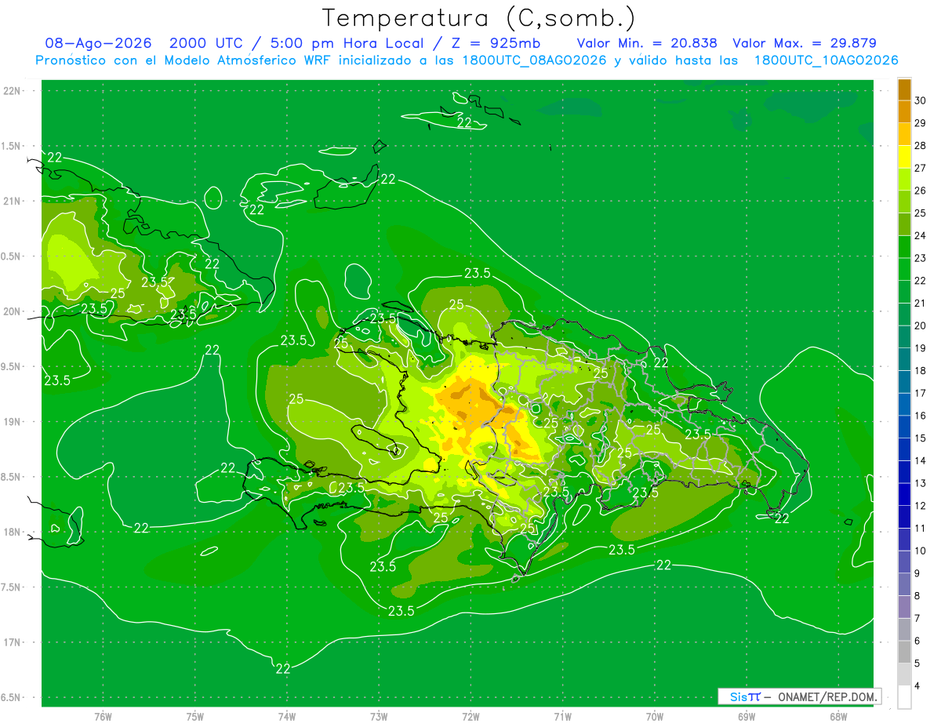
Task: Click the color scale label "20"
Action: point(920,325)
